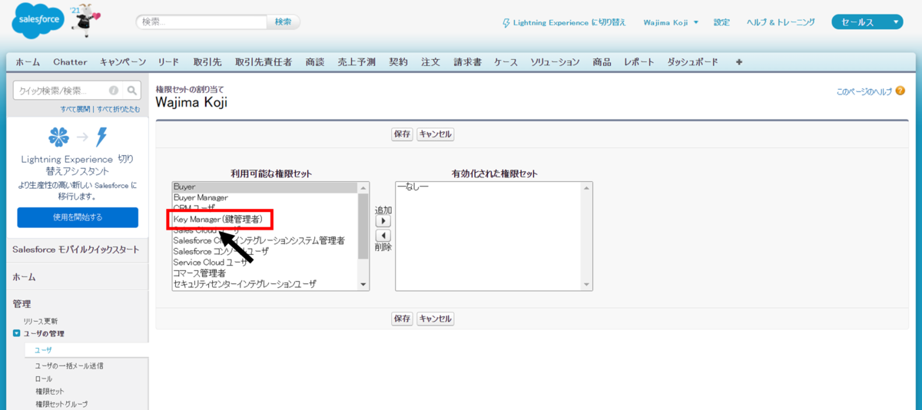This screenshot has width=922, height=410.
Task: Open ユーザ item in sidebar tree
Action: tap(44, 350)
